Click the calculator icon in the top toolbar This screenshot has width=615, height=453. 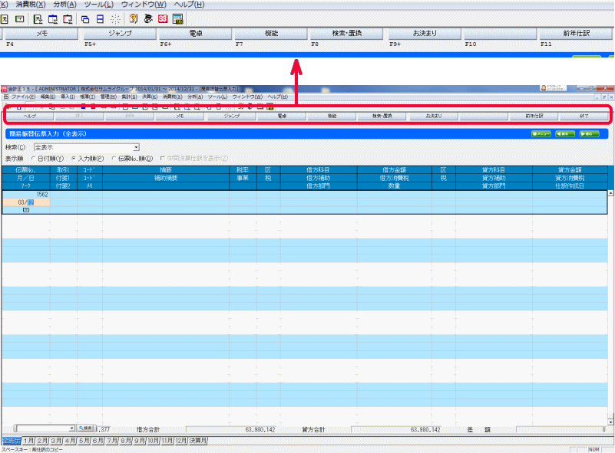(178, 18)
